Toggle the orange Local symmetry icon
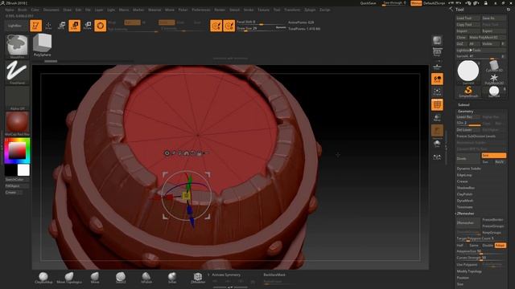515x289 pixels. (x=437, y=79)
